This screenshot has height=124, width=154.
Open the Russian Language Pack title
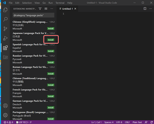[30, 56]
